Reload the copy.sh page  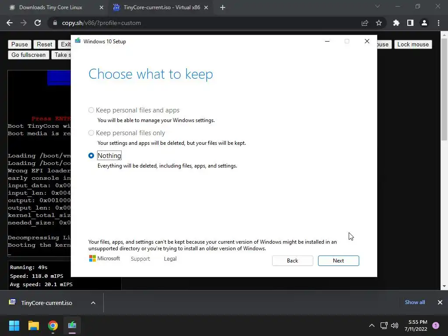tap(38, 23)
